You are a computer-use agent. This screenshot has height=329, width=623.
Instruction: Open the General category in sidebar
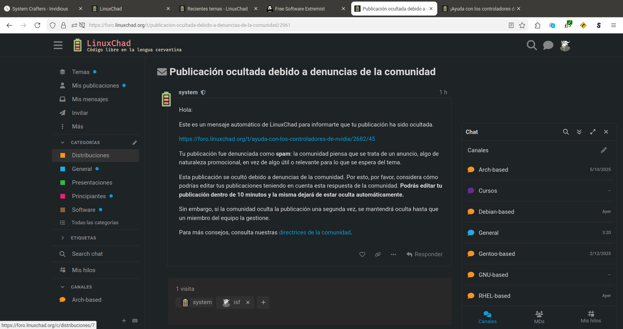pyautogui.click(x=95, y=169)
